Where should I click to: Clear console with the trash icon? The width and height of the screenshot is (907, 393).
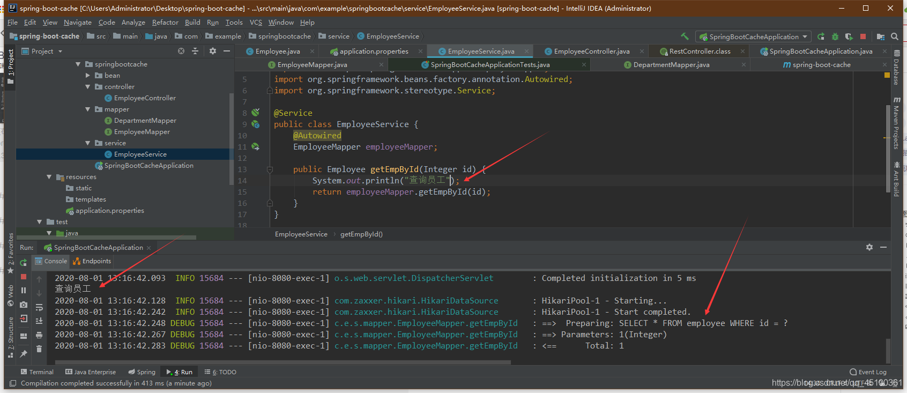point(39,349)
